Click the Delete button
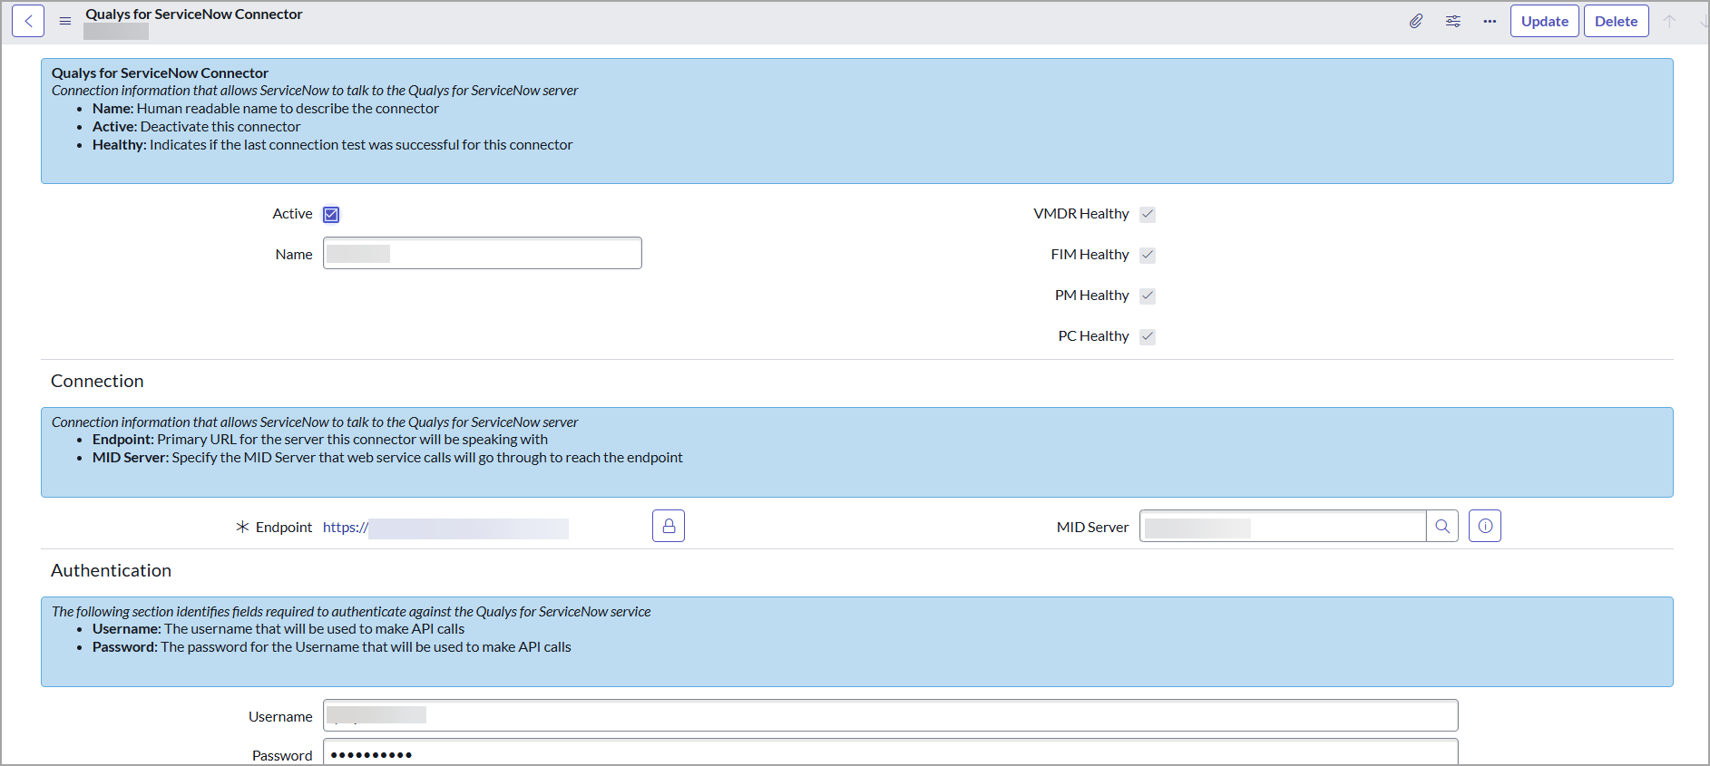This screenshot has width=1710, height=766. tap(1617, 21)
